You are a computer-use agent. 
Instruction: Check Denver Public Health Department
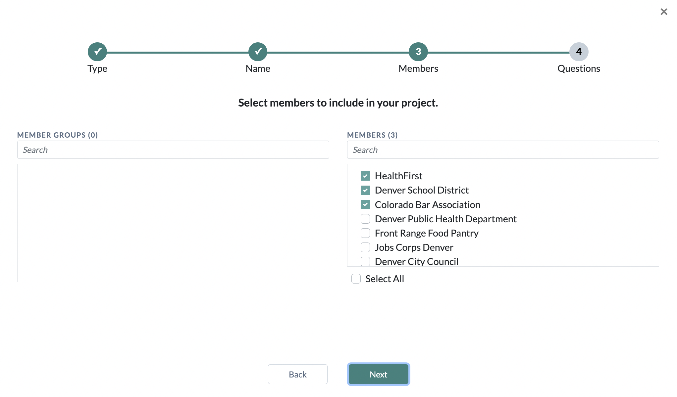click(x=365, y=219)
